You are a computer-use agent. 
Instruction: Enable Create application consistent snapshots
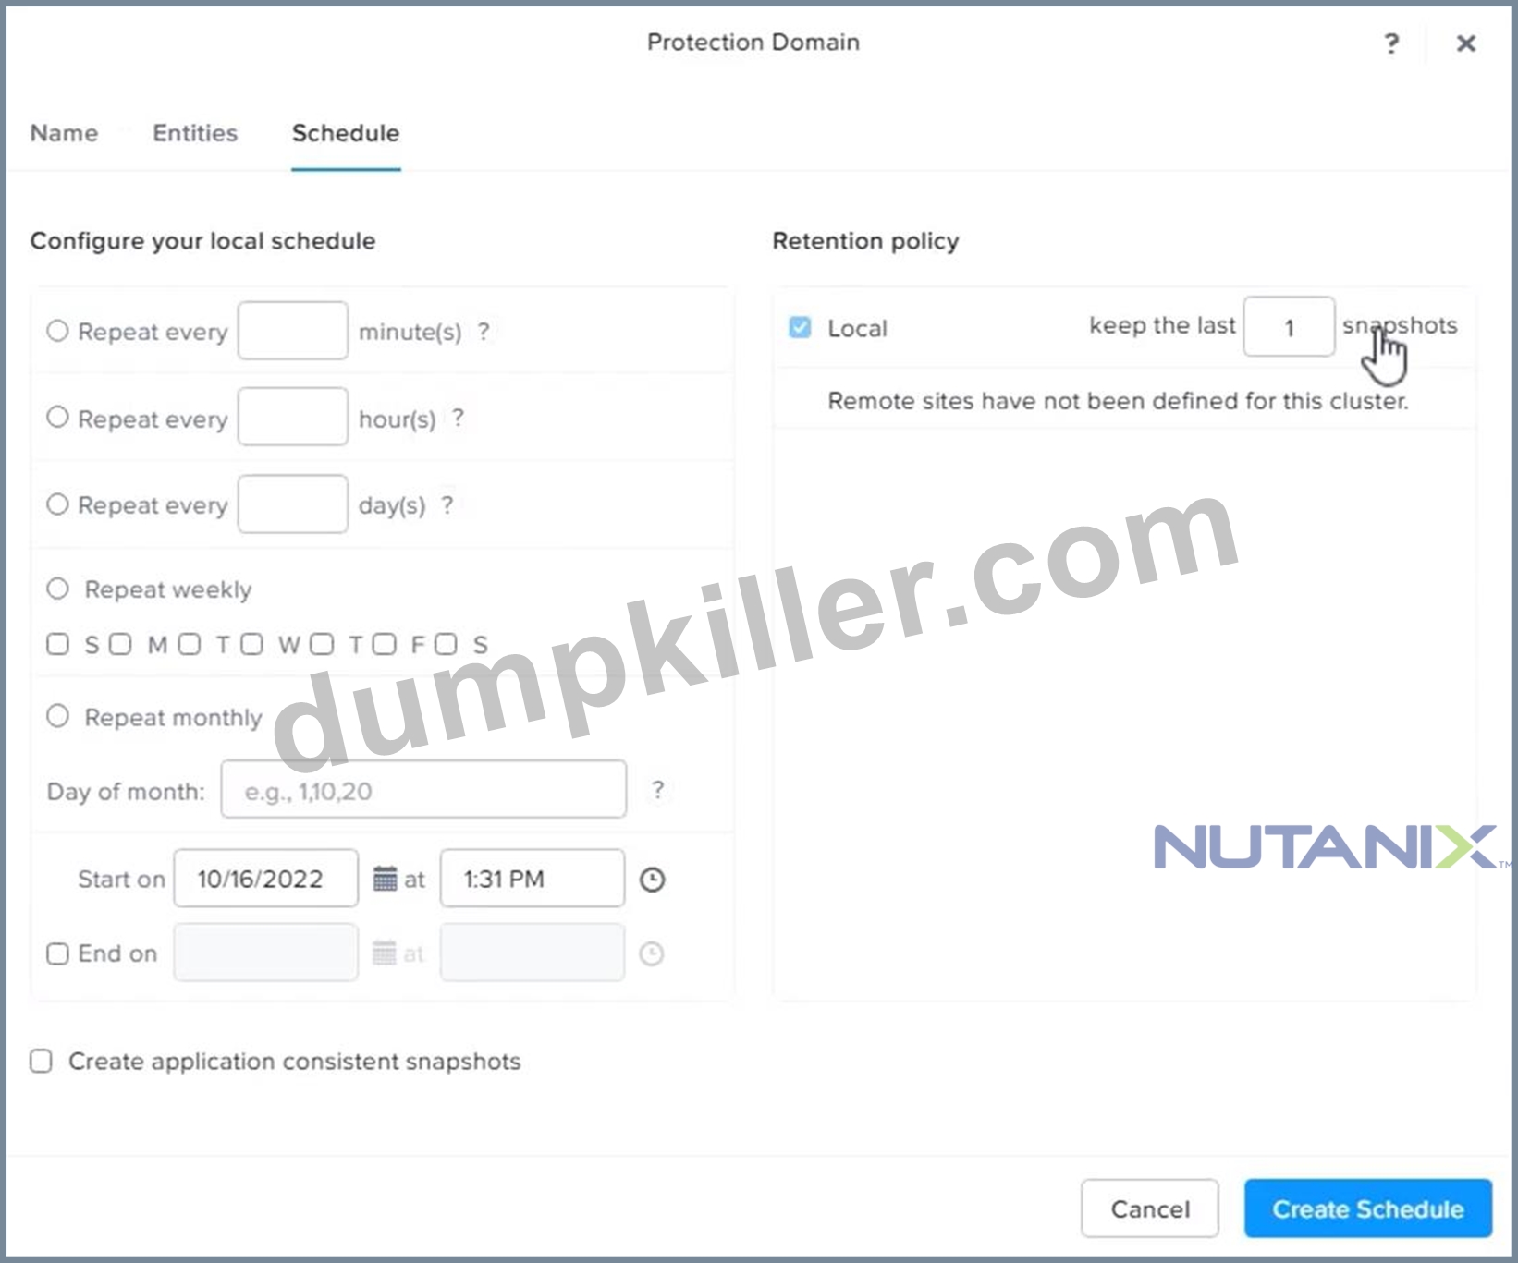[x=41, y=1061]
